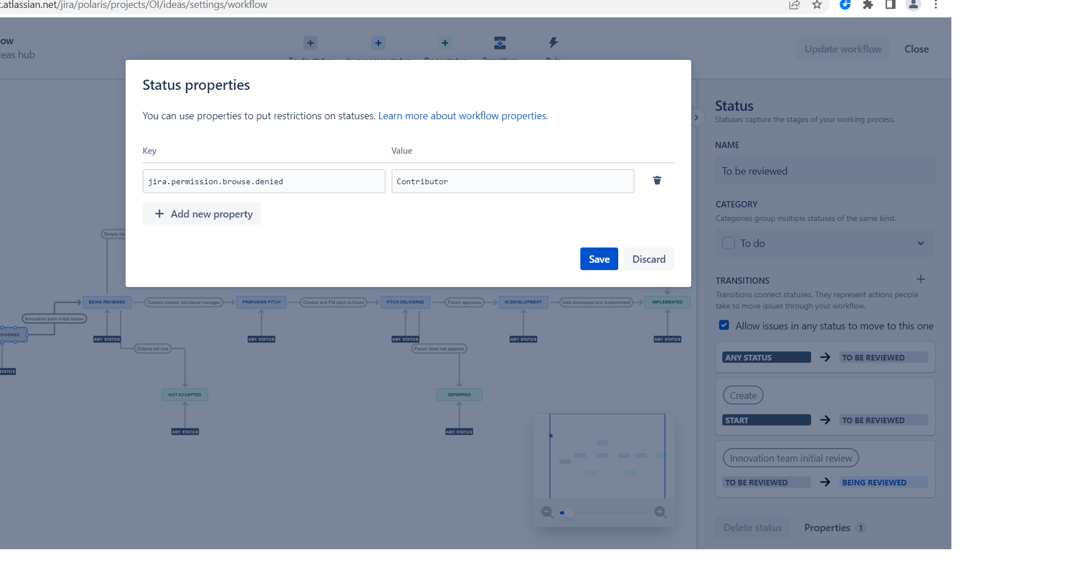Open the Category dropdown showing To do
1086x582 pixels.
pyautogui.click(x=825, y=243)
